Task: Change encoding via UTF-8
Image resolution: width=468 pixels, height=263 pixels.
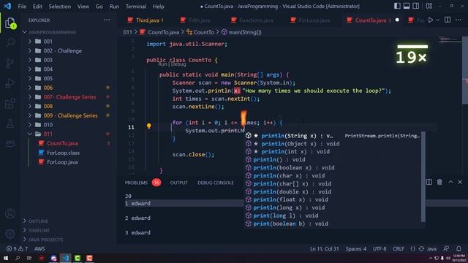Action: pos(380,248)
